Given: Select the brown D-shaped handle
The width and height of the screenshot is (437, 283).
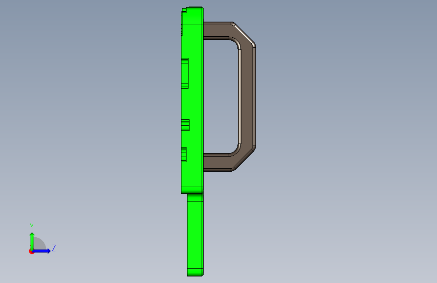Looking at the screenshot, I should 247,96.
